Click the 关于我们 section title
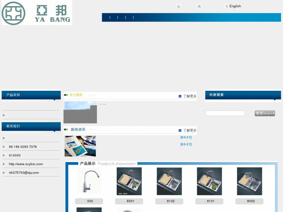283x212 pixels. point(76,95)
